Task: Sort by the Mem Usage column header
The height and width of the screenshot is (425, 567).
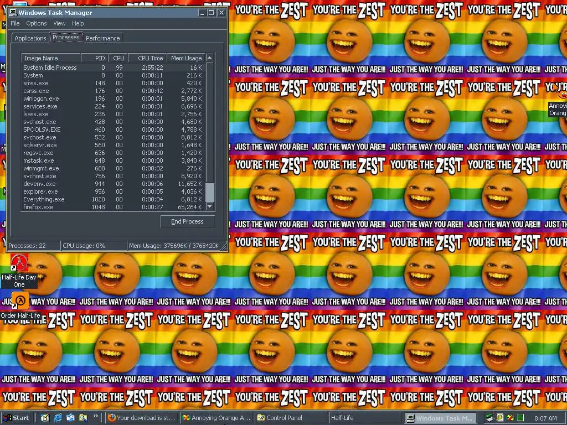Action: click(x=186, y=58)
